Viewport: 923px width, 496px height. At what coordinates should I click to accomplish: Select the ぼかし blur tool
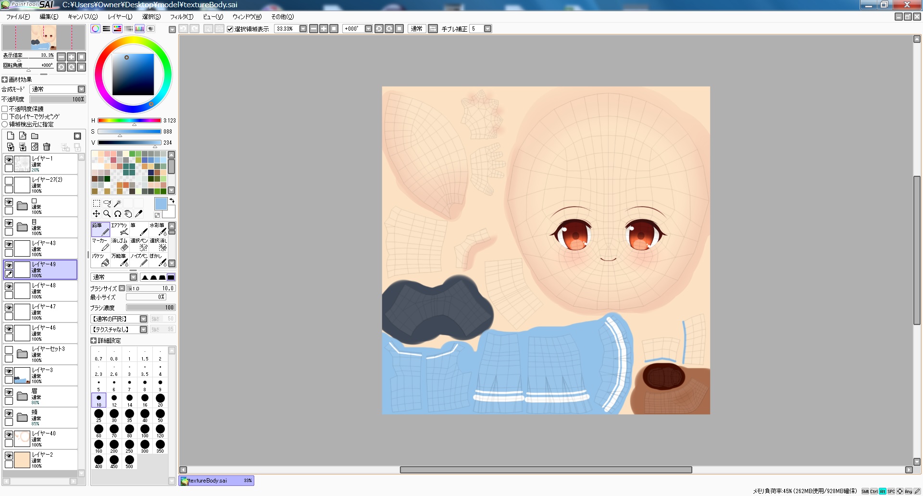158,260
